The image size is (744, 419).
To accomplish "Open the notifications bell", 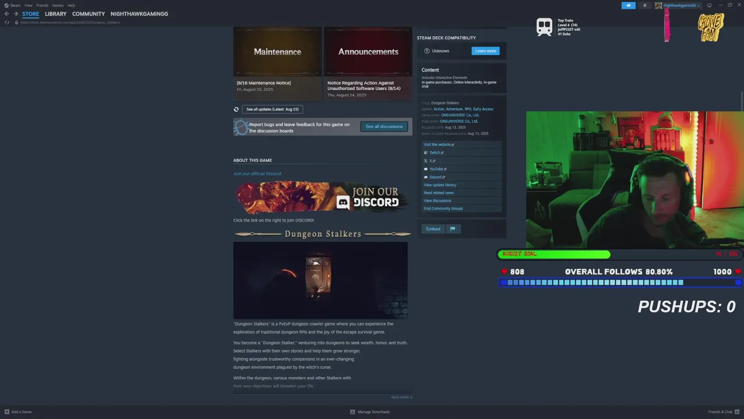I will click(645, 5).
